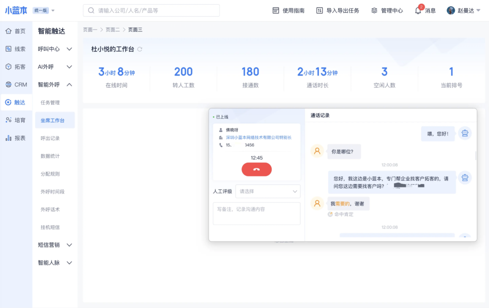Select 任务管理 in the submenu
The height and width of the screenshot is (308, 489).
click(x=50, y=102)
